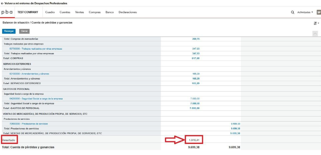The width and height of the screenshot is (321, 155).
Task: Select the TEST COMPANY name
Action: 28,12
